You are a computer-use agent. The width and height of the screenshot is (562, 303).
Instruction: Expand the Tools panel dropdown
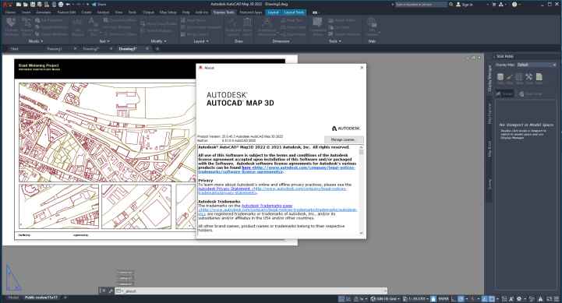pyautogui.click(x=334, y=41)
